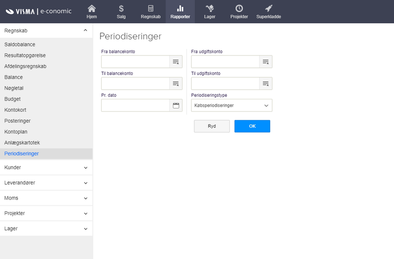
Task: Open the Hjem home icon
Action: 91,9
